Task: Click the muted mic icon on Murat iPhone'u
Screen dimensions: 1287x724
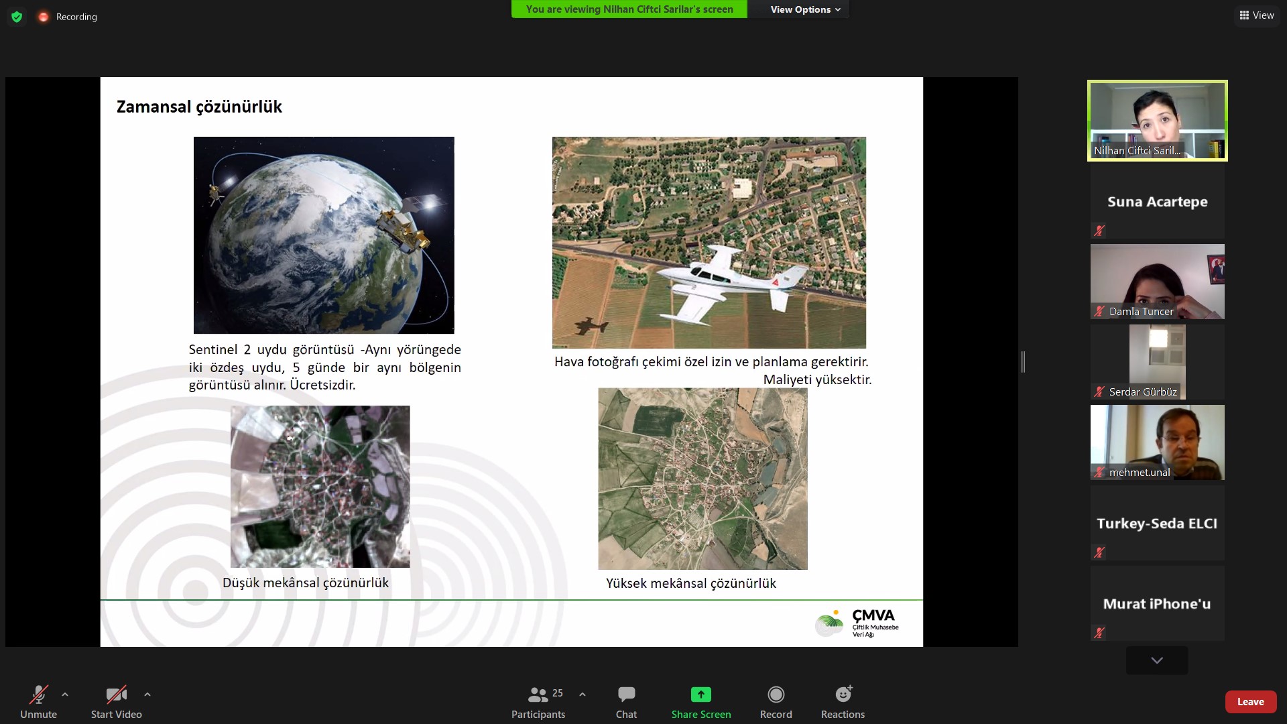Action: click(1099, 632)
